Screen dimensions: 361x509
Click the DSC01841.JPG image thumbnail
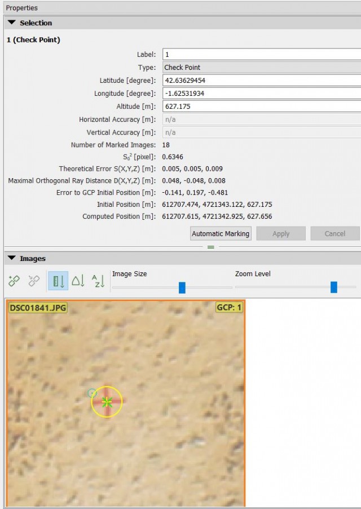(x=126, y=402)
